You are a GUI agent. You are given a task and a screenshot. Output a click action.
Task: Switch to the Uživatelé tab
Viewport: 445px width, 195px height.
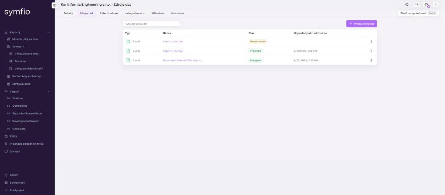[158, 13]
